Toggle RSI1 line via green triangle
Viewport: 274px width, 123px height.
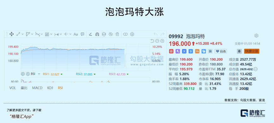point(62,74)
